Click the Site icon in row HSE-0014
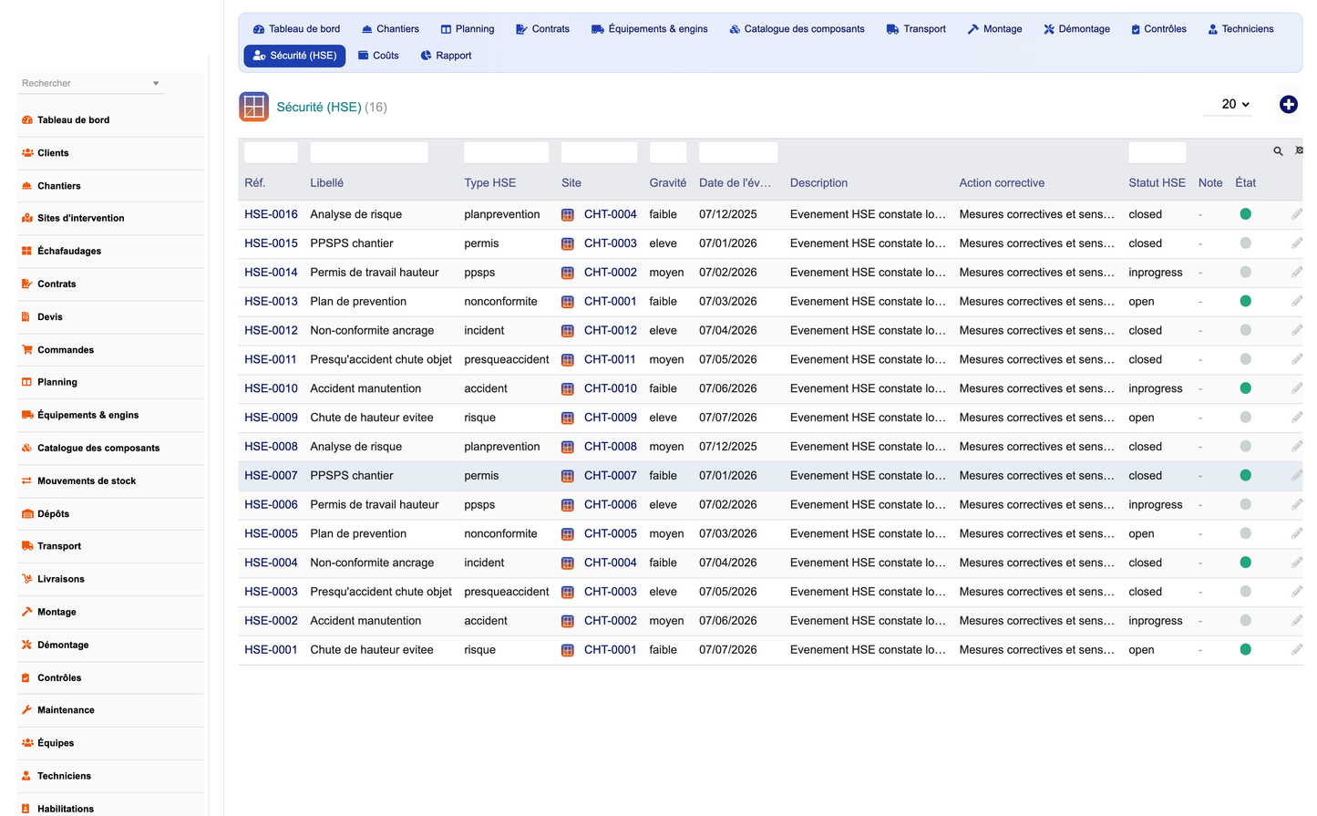1317x816 pixels. click(568, 273)
